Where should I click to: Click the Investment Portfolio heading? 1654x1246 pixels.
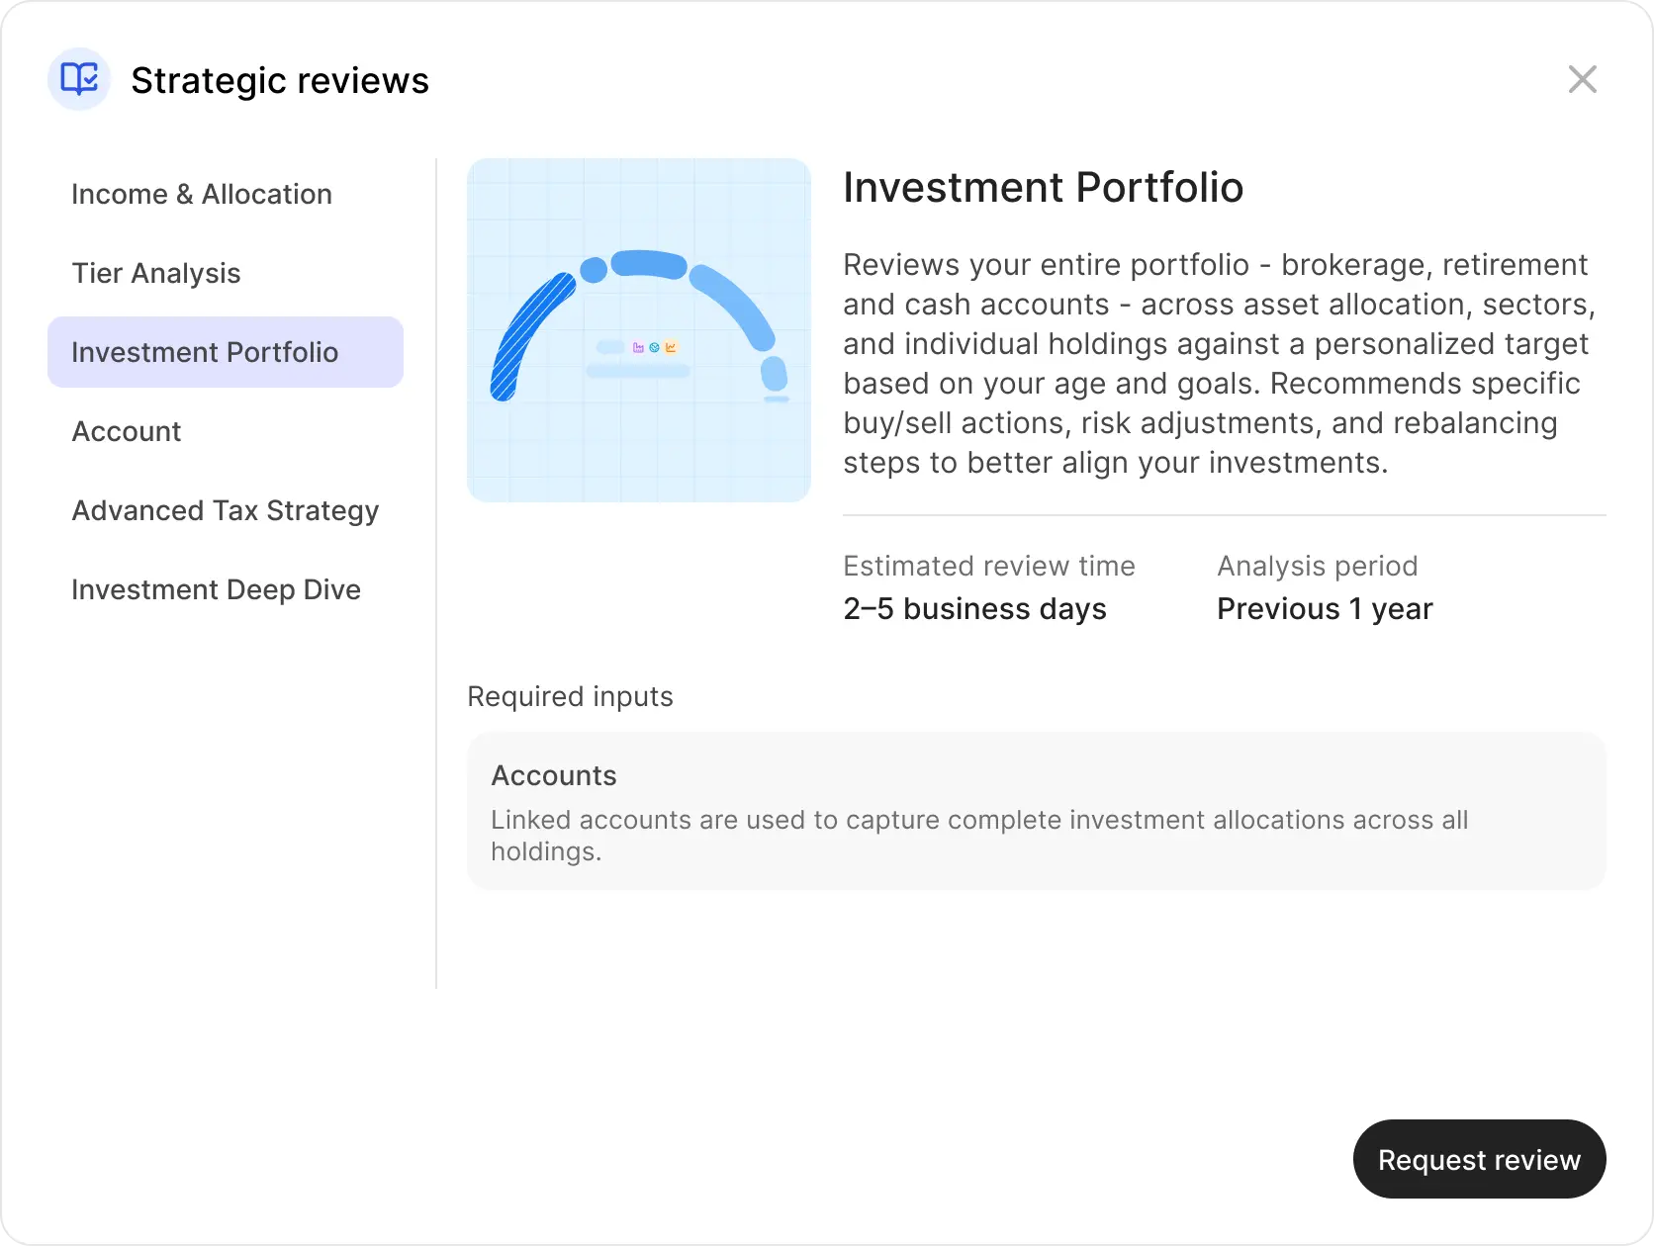tap(1043, 188)
